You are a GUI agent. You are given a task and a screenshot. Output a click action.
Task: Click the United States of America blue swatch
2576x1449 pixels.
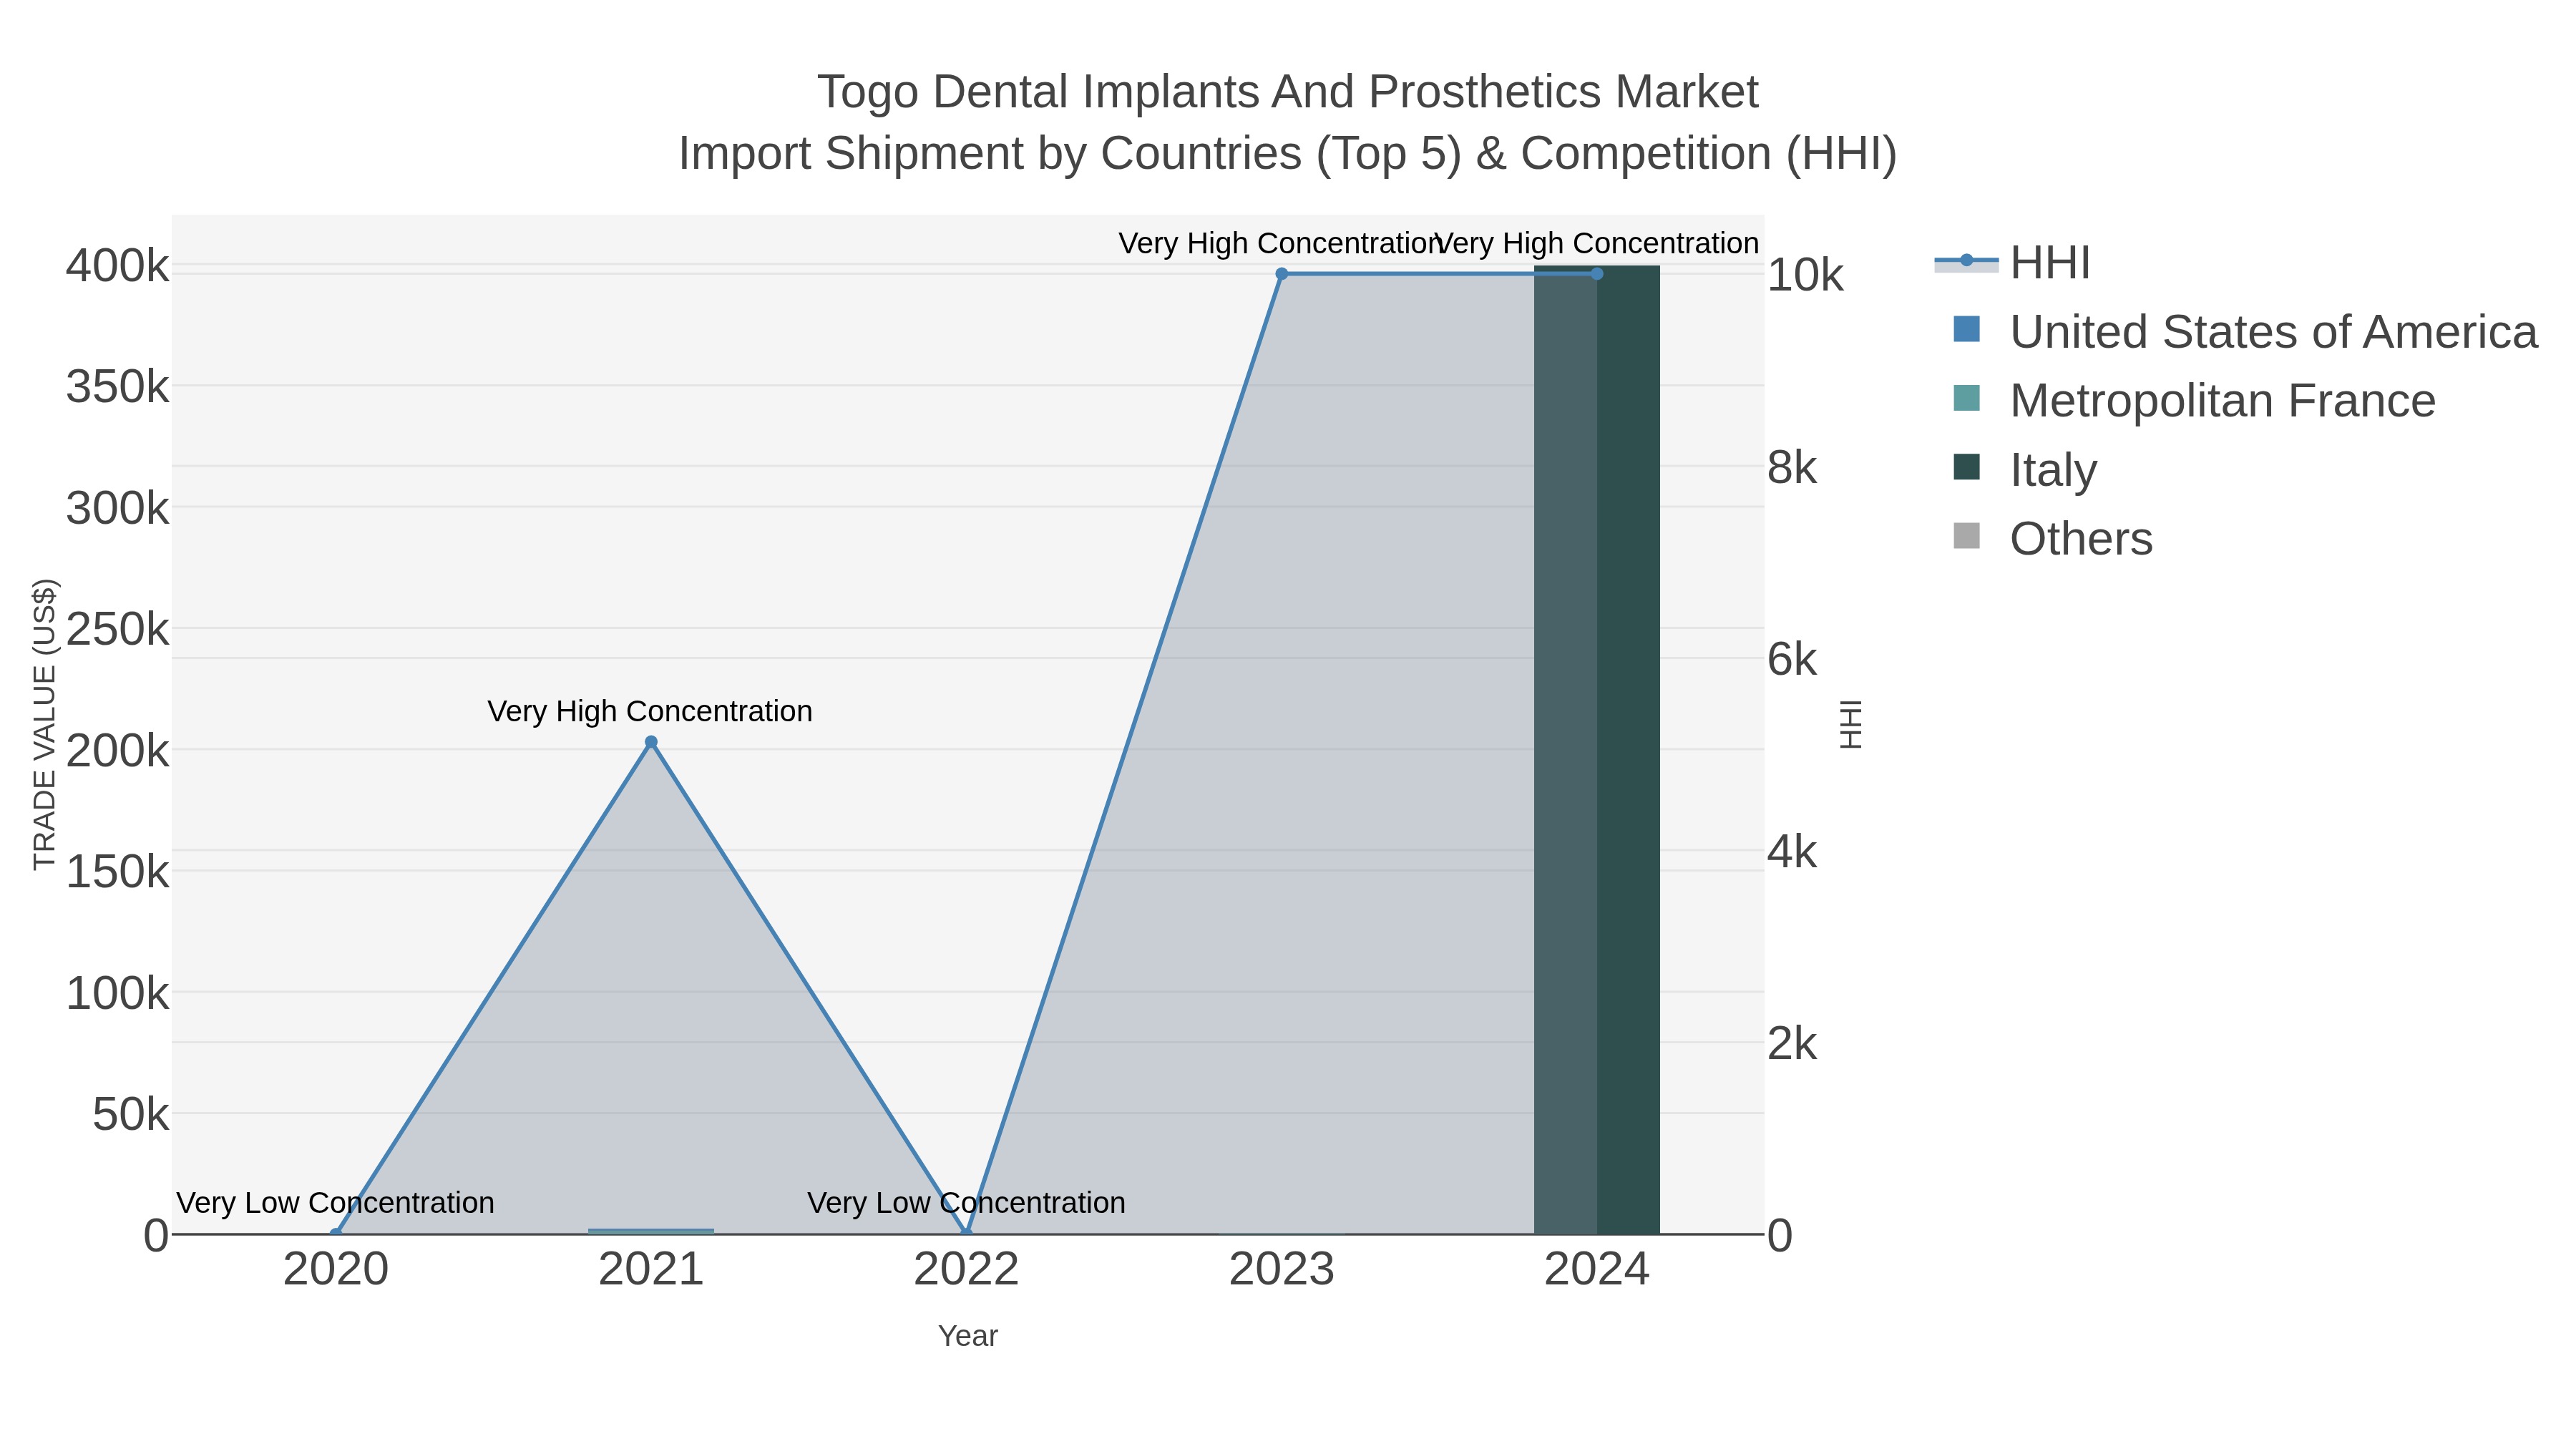(1966, 329)
